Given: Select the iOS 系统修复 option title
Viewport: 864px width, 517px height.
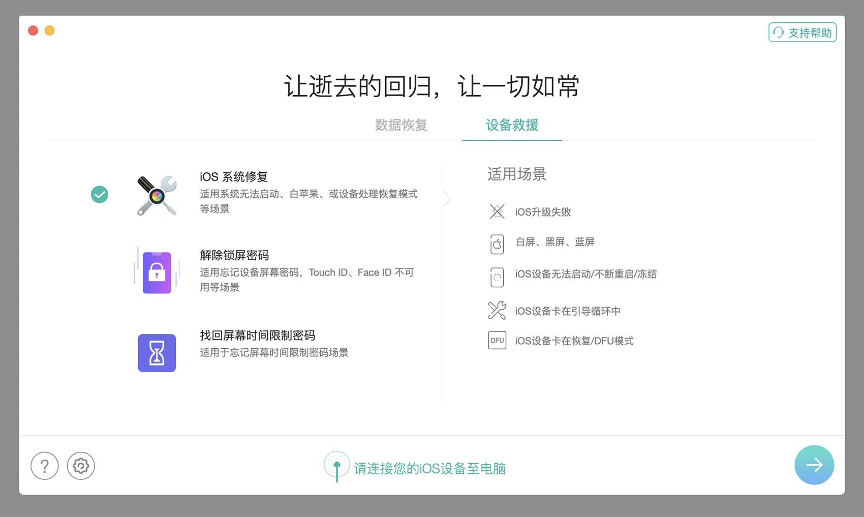Looking at the screenshot, I should coord(234,177).
